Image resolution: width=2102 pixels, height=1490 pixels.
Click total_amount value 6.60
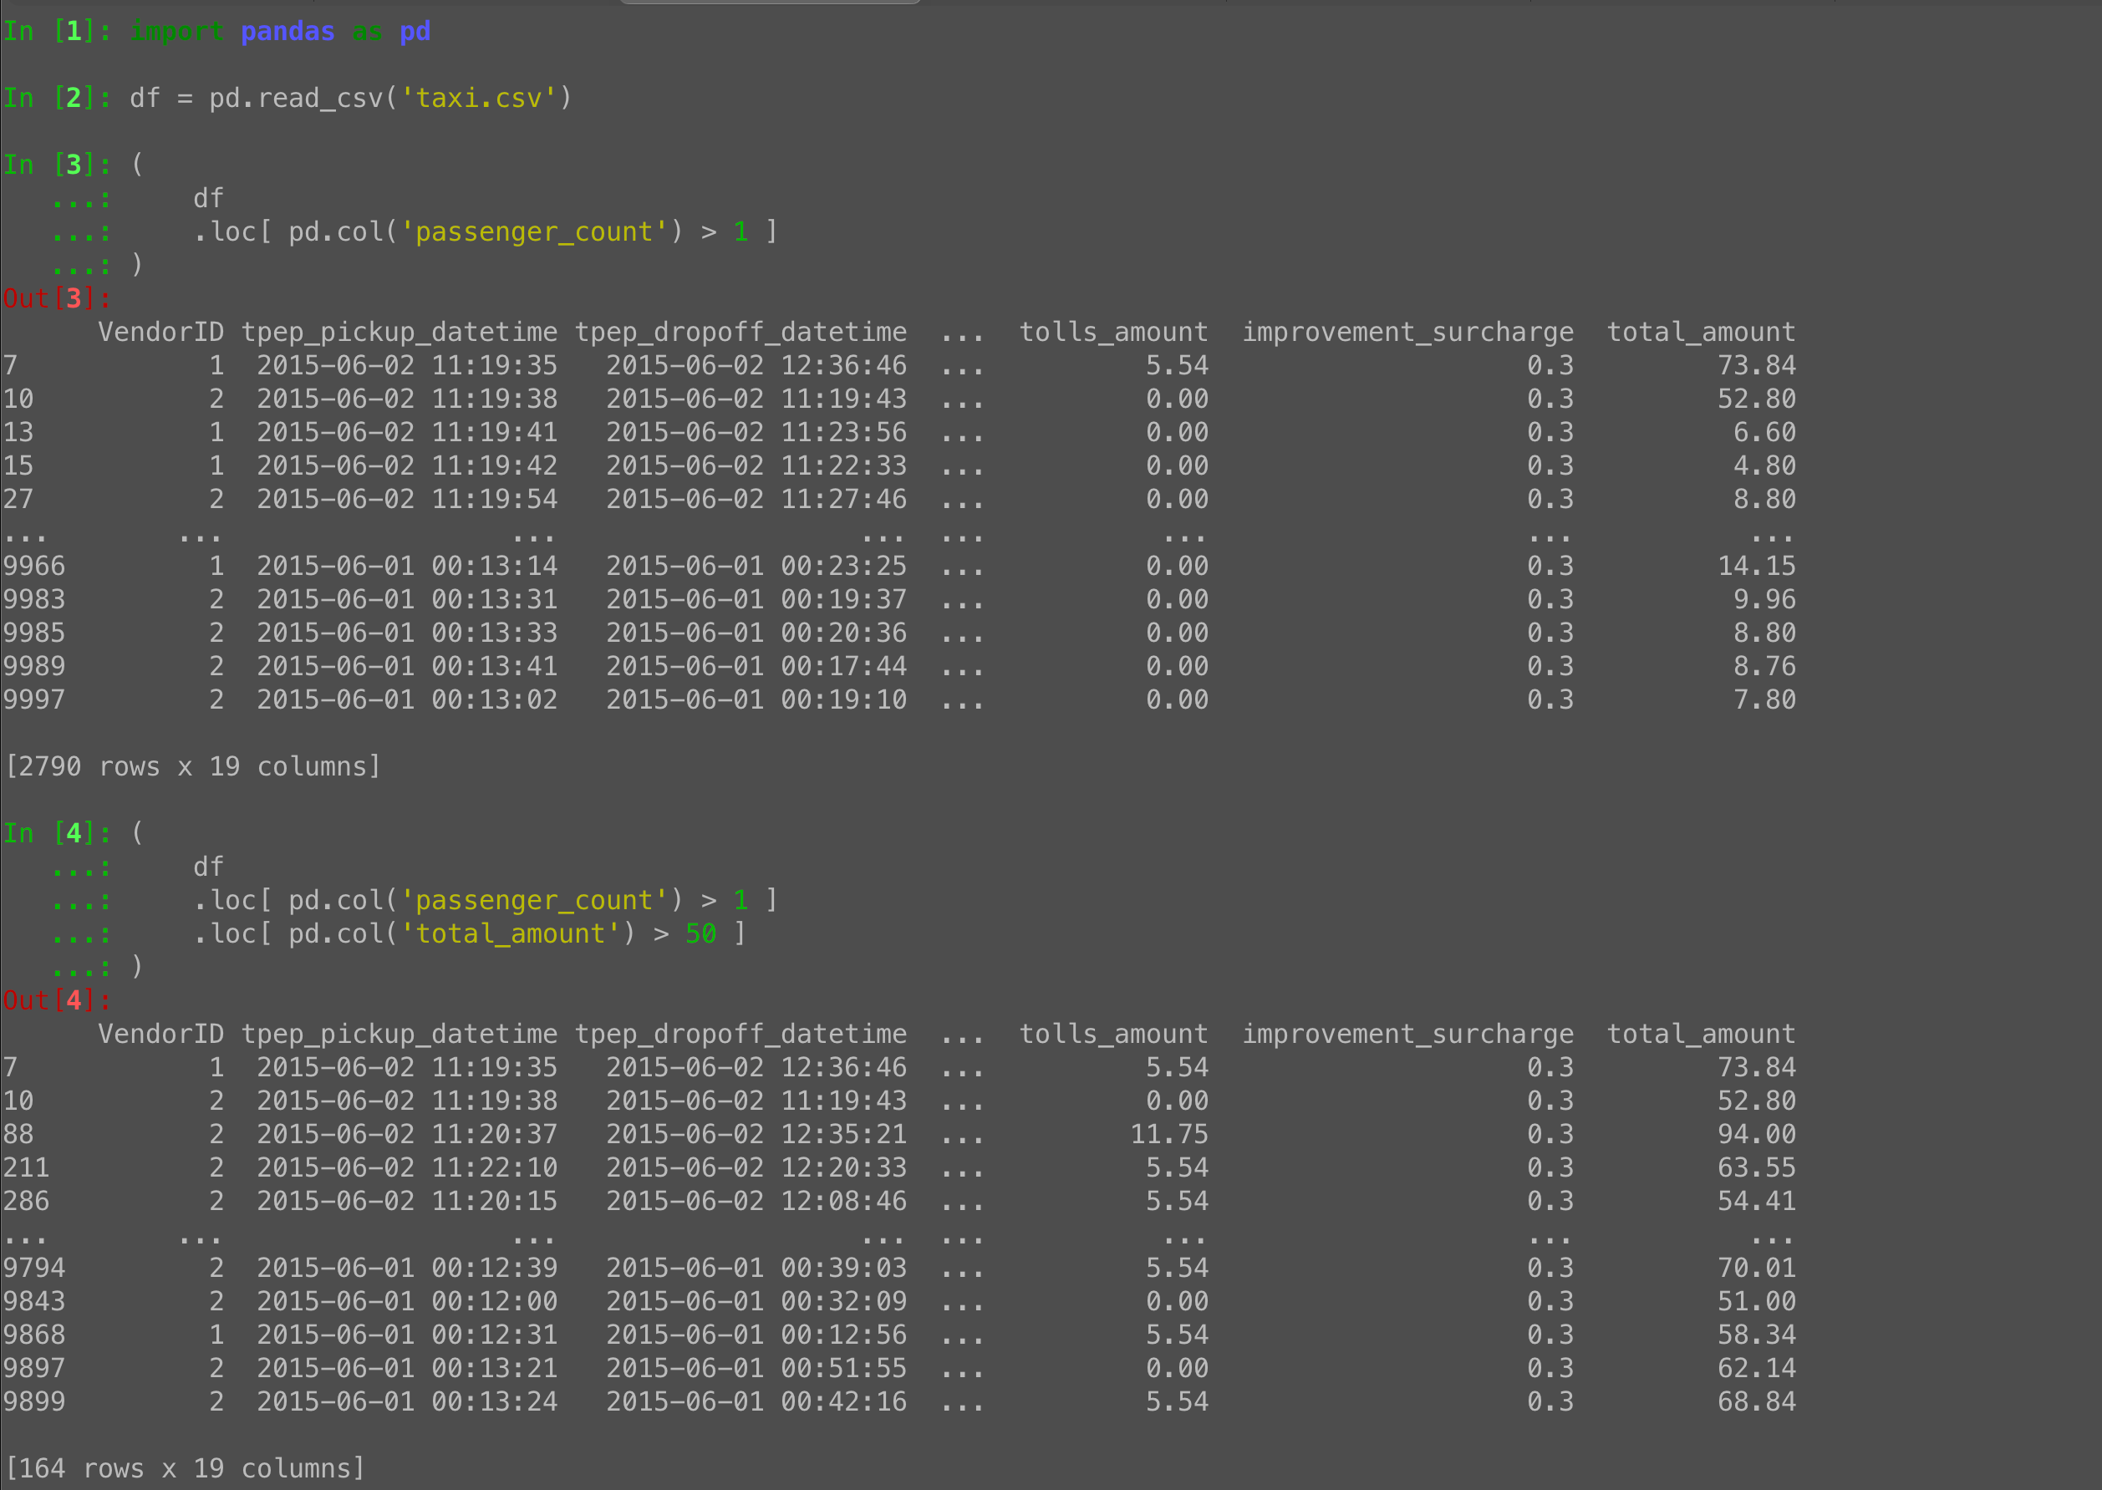pos(1764,432)
